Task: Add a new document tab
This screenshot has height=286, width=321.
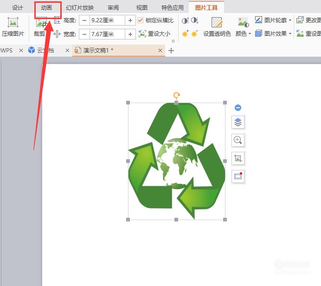Action: (x=171, y=51)
